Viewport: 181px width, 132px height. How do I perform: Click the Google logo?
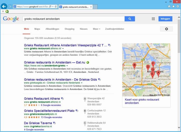[x=11, y=19]
